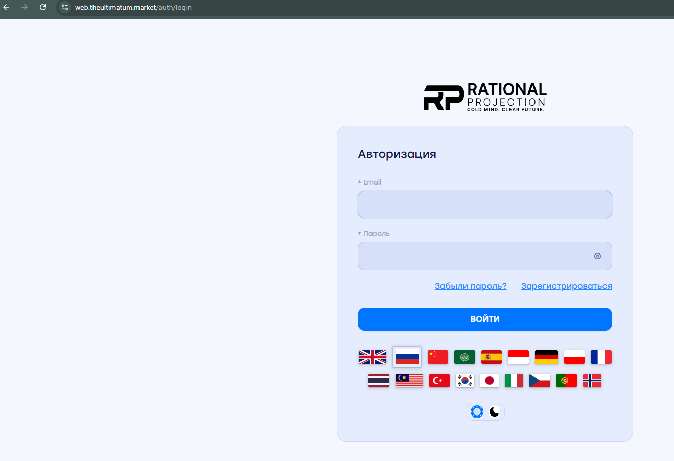
Task: Switch to dark theme moon icon
Action: click(494, 411)
